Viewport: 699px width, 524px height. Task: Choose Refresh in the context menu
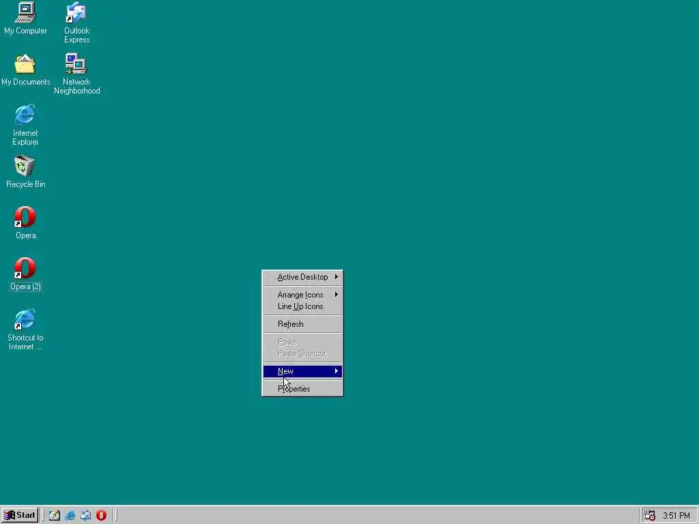[x=302, y=324]
